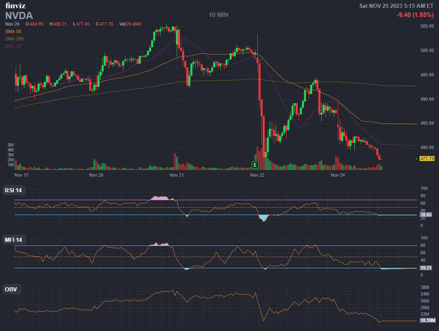Select the 10 MIN timeframe label
Viewport: 439px width, 331px height.
click(x=218, y=15)
